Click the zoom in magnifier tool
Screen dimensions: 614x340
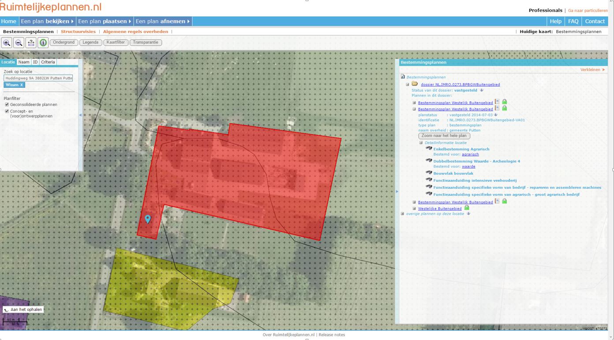[x=7, y=43]
